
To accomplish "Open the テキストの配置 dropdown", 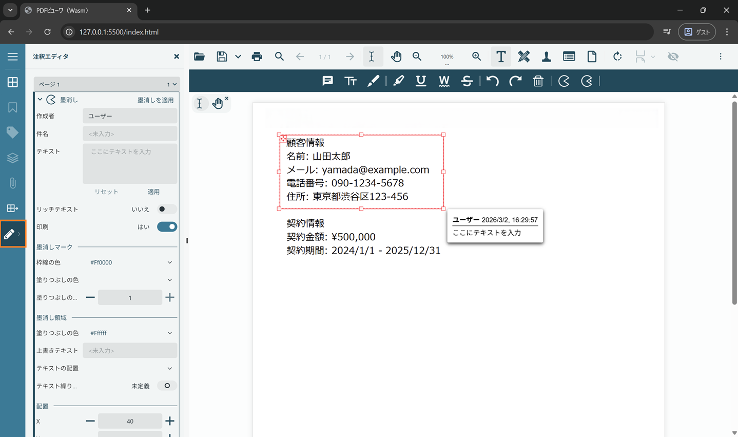I will [x=170, y=368].
